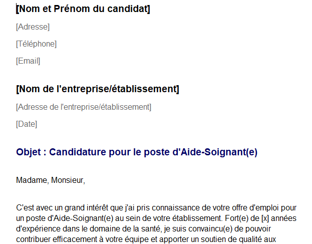Image resolution: width=312 pixels, height=244 pixels.
Task: Click the word Objet in subject line
Action: click(x=29, y=152)
